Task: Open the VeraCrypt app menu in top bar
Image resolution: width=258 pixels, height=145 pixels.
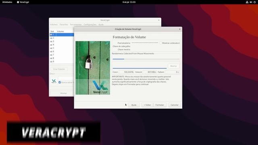Action: click(23, 2)
